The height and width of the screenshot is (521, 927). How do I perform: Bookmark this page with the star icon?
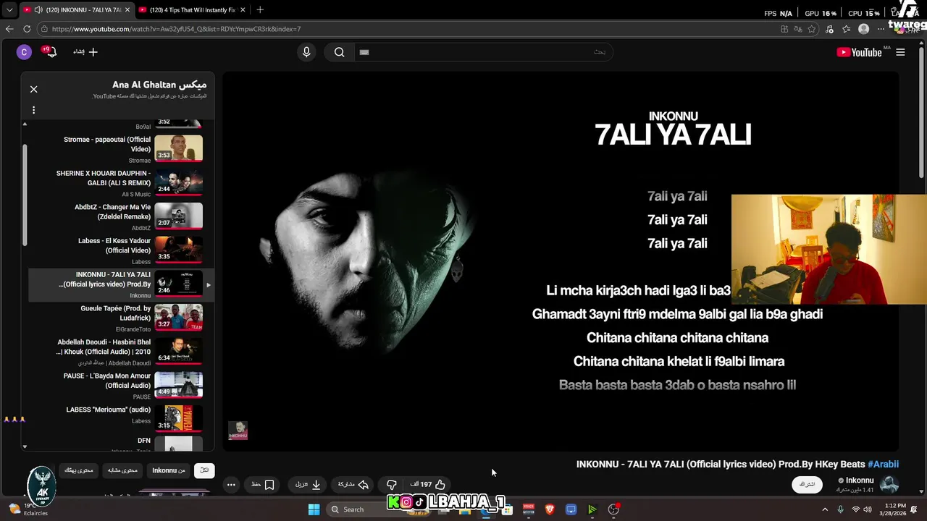coord(812,29)
